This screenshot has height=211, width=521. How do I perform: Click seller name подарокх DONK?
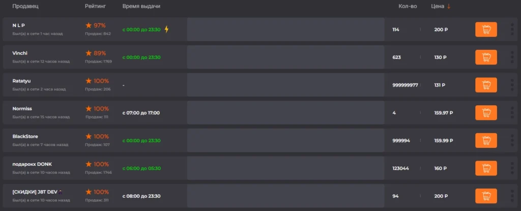32,164
